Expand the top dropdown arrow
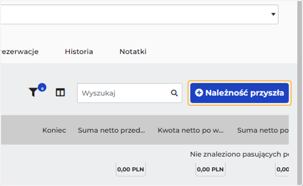The image size is (303, 186). coord(273,14)
